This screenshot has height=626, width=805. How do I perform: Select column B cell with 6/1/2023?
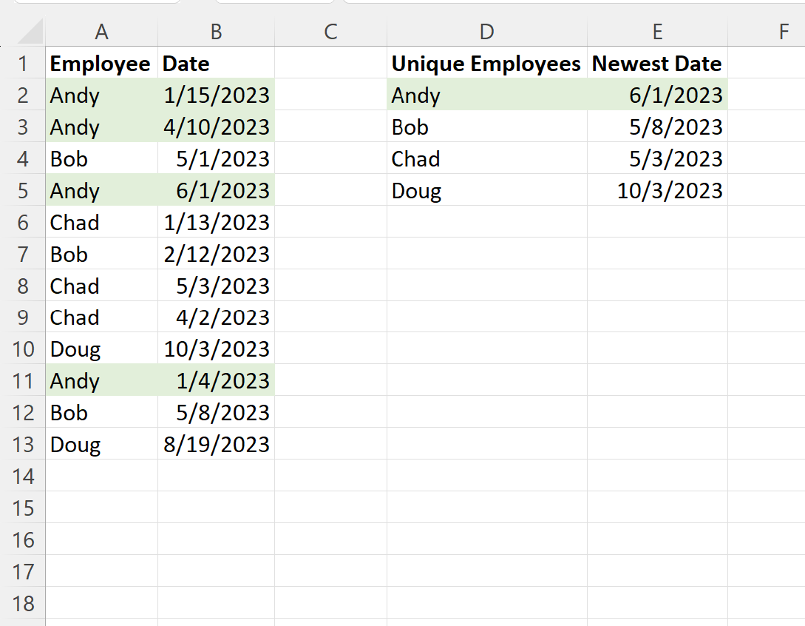(x=216, y=191)
